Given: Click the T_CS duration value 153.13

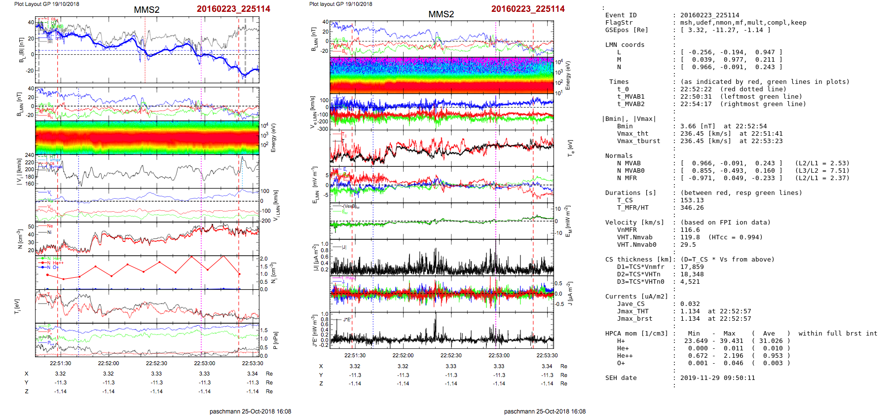Looking at the screenshot, I should [692, 200].
